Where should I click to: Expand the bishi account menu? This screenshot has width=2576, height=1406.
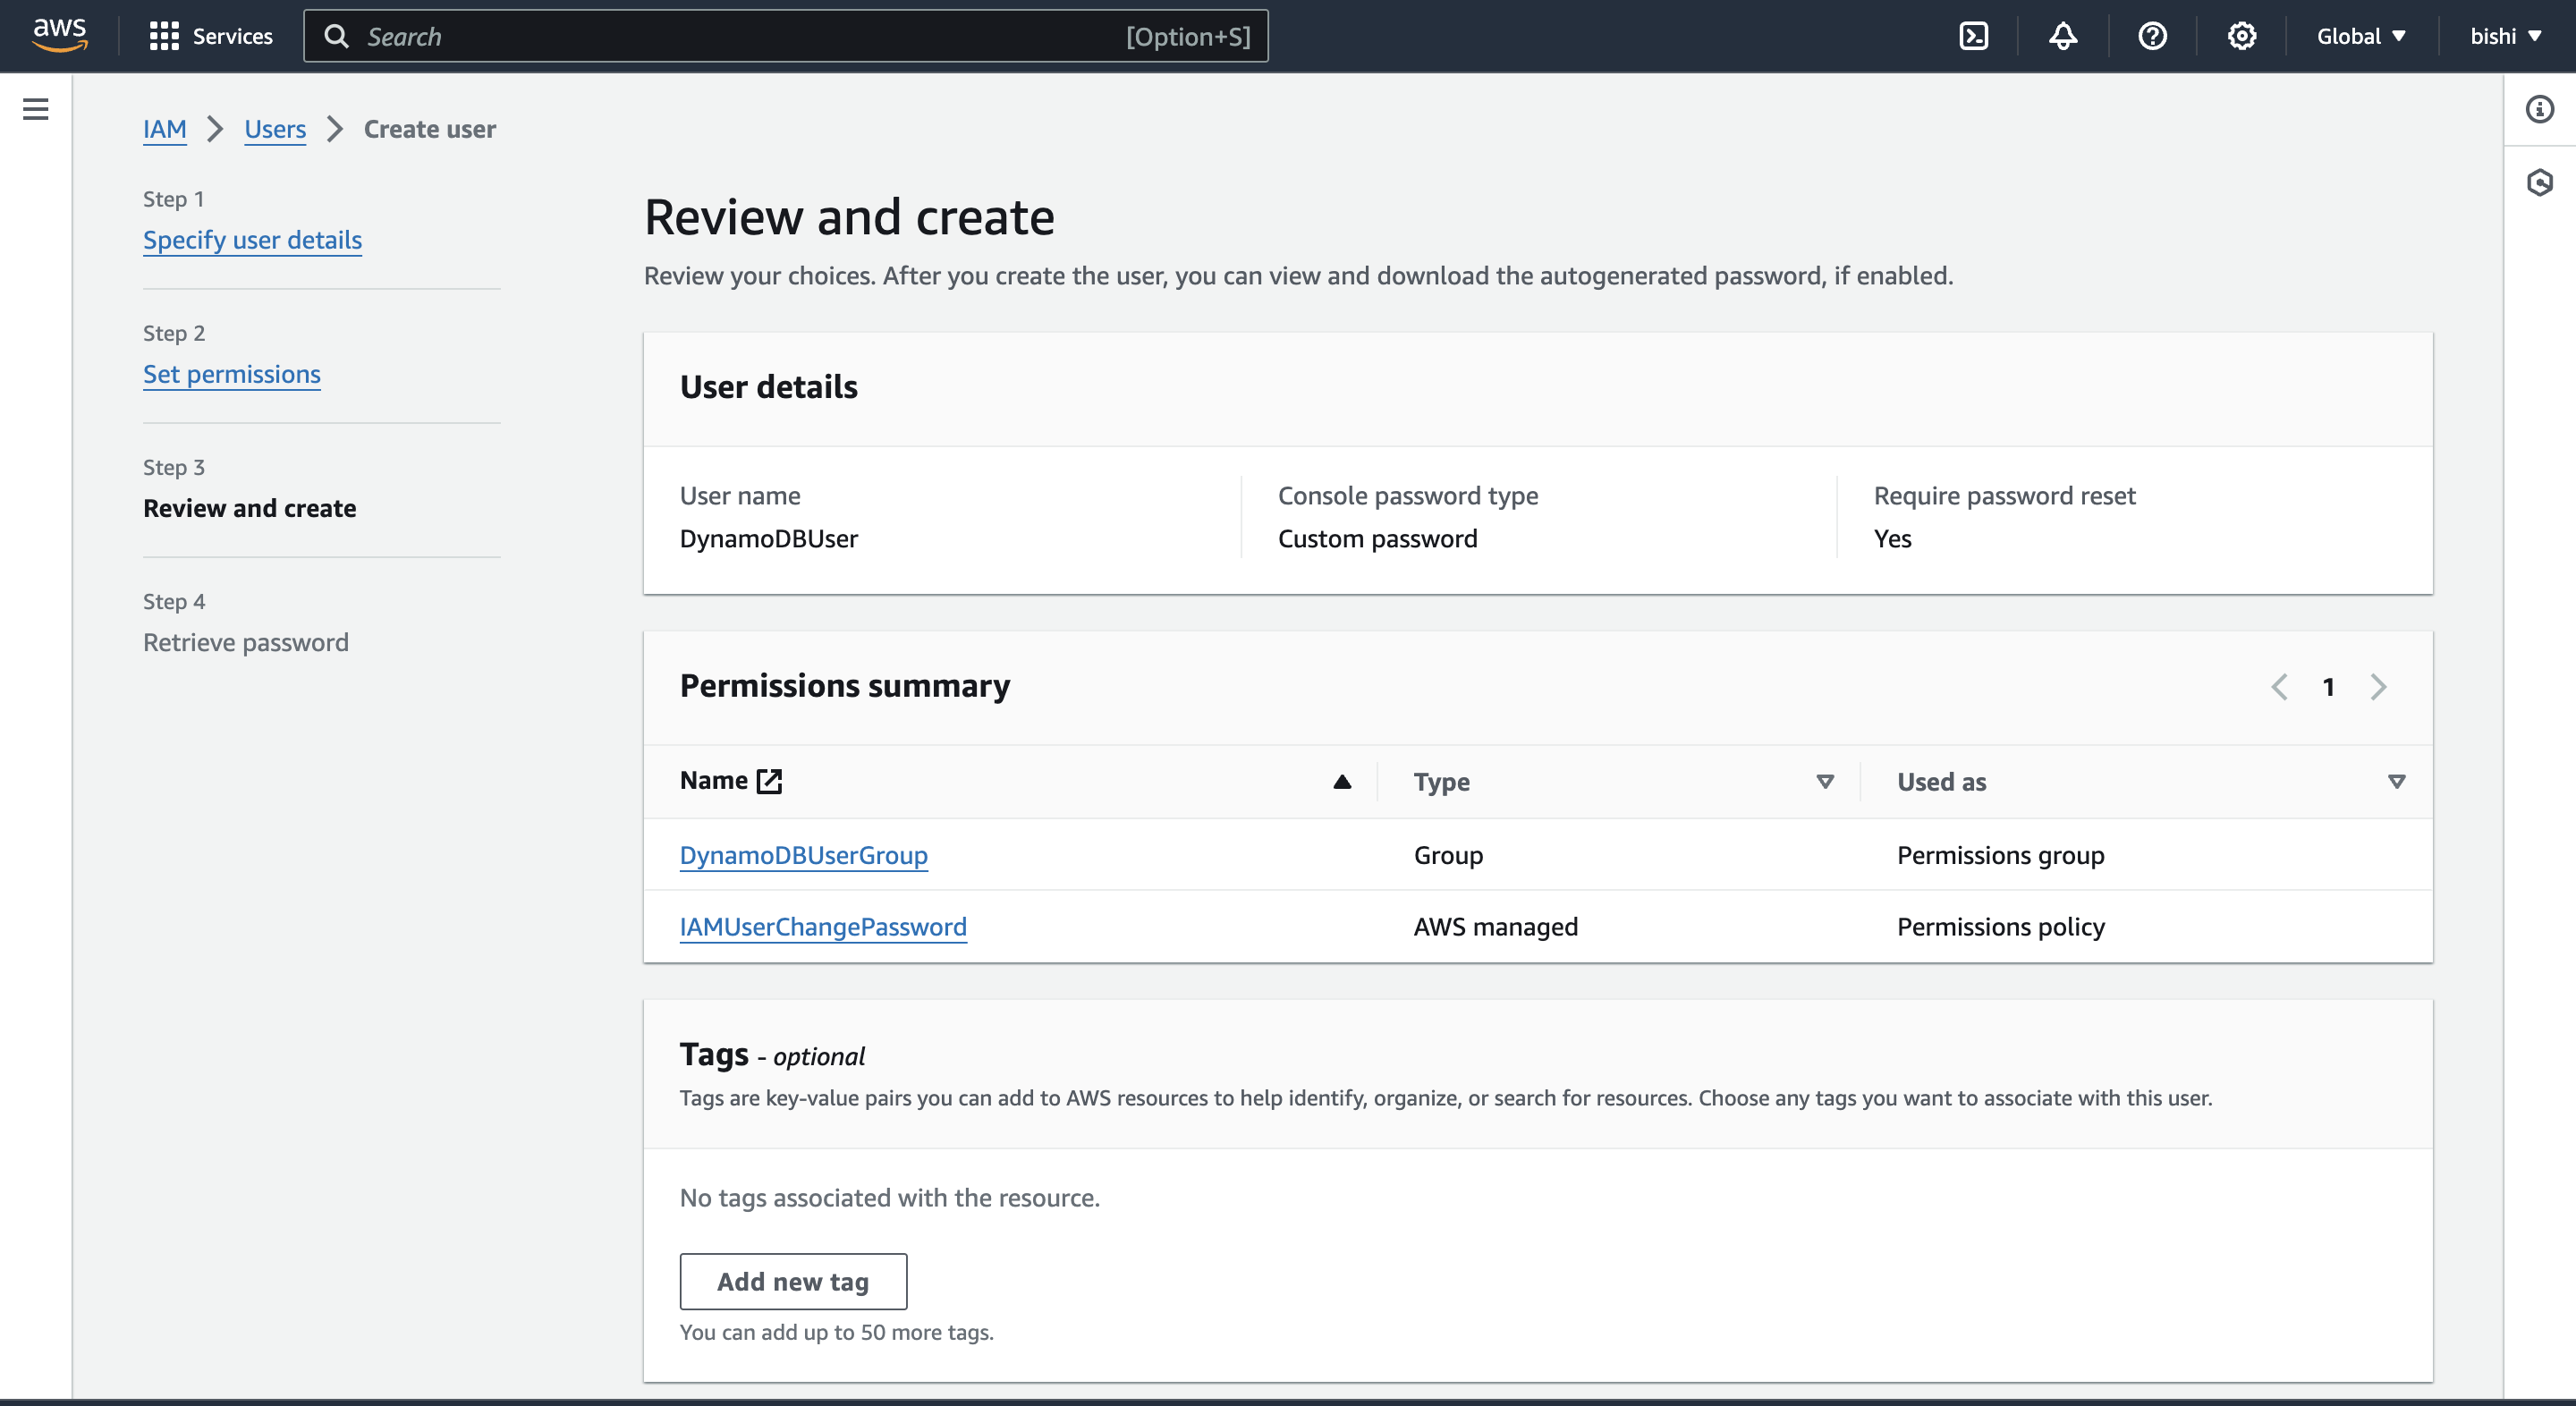click(2504, 36)
